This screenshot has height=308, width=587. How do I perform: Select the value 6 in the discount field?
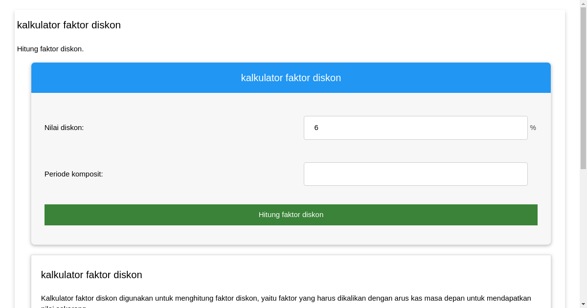tap(316, 128)
